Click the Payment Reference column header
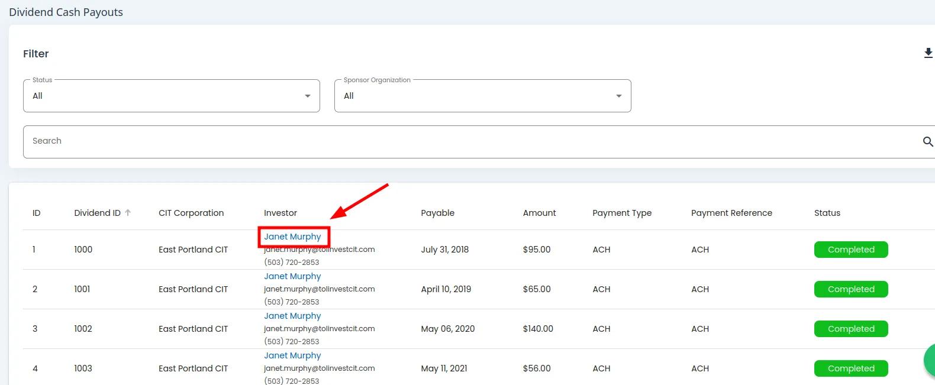Image resolution: width=935 pixels, height=385 pixels. coord(731,213)
